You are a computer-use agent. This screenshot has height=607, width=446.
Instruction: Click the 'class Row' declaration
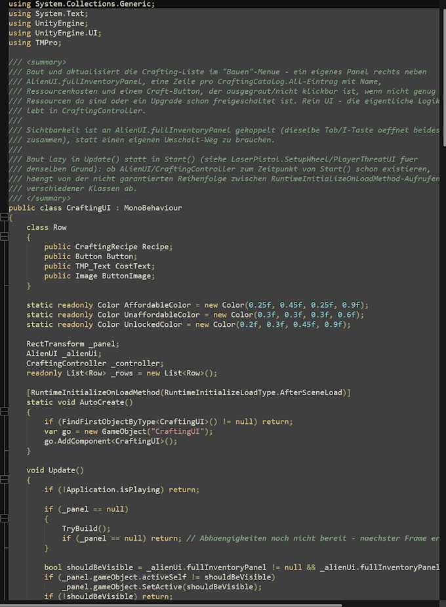point(47,227)
